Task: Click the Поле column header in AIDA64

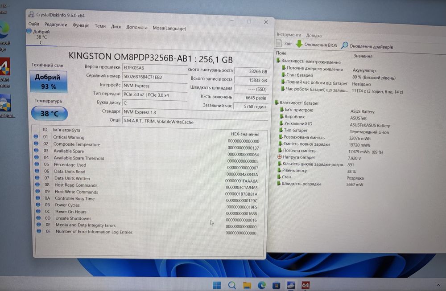Action: click(x=281, y=53)
